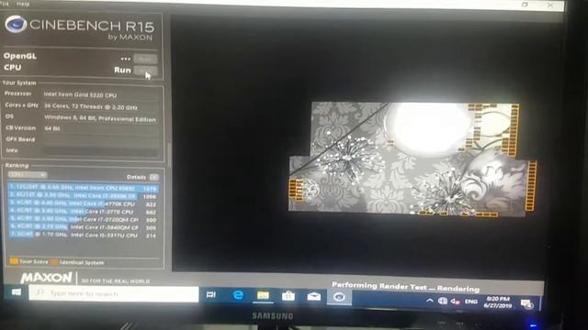Open network icon in system tray
The height and width of the screenshot is (330, 588).
coord(443,301)
